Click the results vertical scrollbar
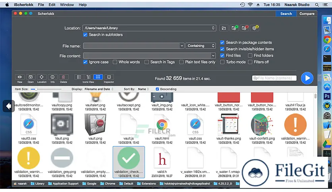This screenshot has width=332, height=192. tap(315, 96)
